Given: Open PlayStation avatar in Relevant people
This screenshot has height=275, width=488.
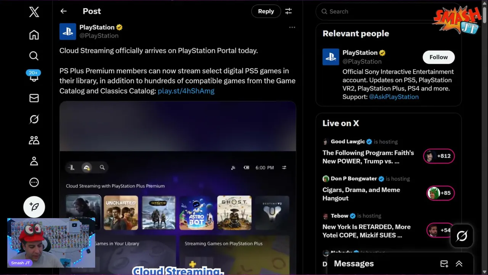Looking at the screenshot, I should tap(331, 57).
